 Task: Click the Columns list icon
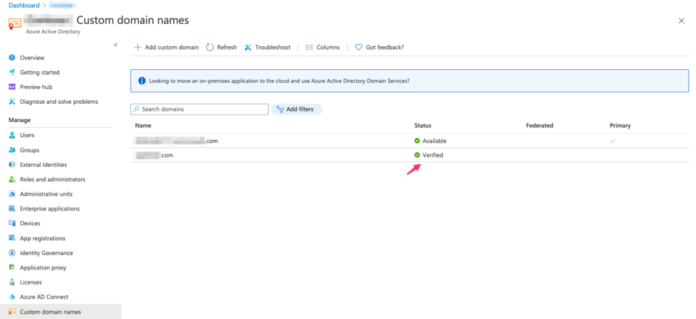tap(309, 47)
